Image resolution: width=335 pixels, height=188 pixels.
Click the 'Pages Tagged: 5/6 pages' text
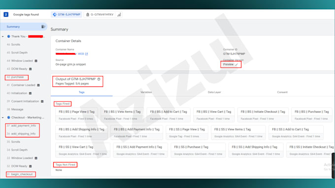72,83
